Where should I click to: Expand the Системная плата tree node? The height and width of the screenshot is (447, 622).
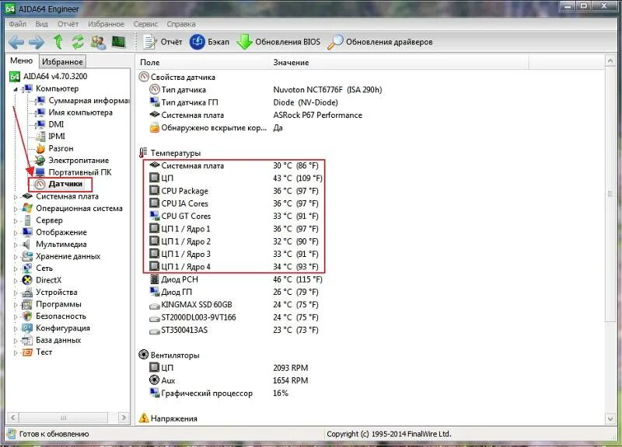click(x=16, y=197)
